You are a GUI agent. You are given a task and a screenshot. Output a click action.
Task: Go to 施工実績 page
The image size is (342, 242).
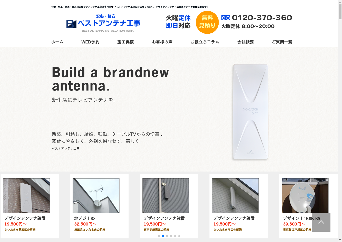tap(125, 42)
